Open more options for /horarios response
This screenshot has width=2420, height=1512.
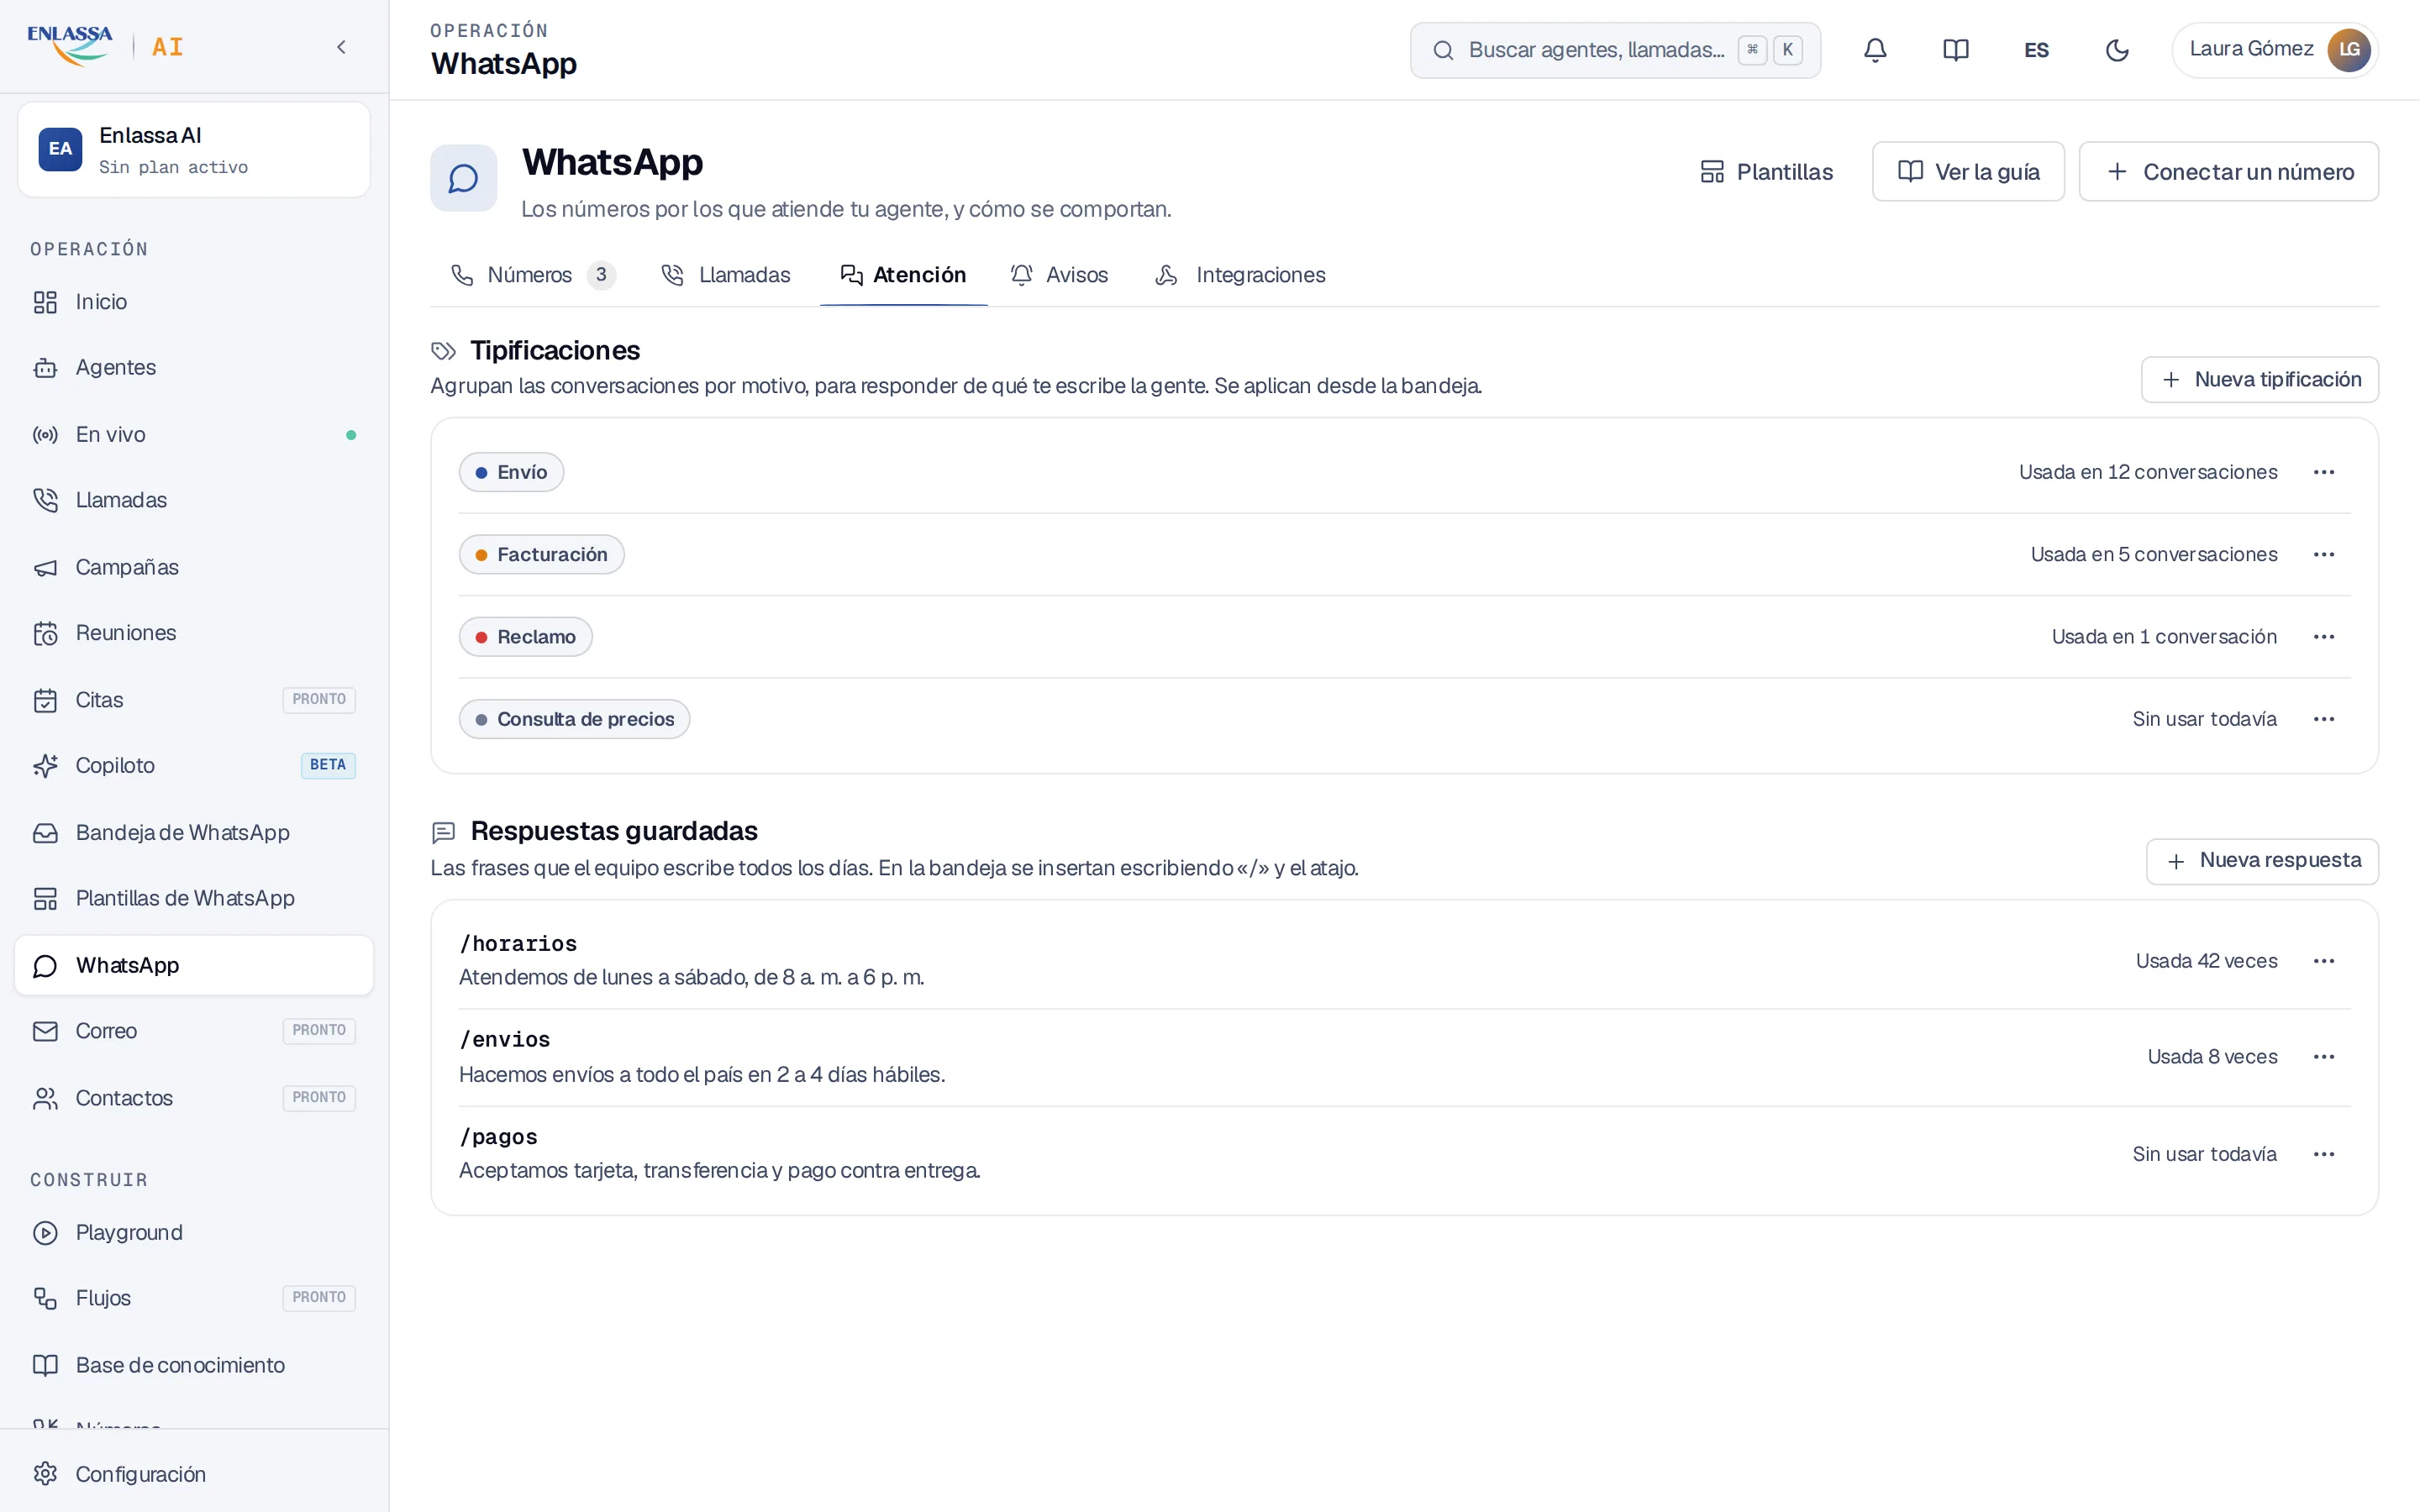2324,961
